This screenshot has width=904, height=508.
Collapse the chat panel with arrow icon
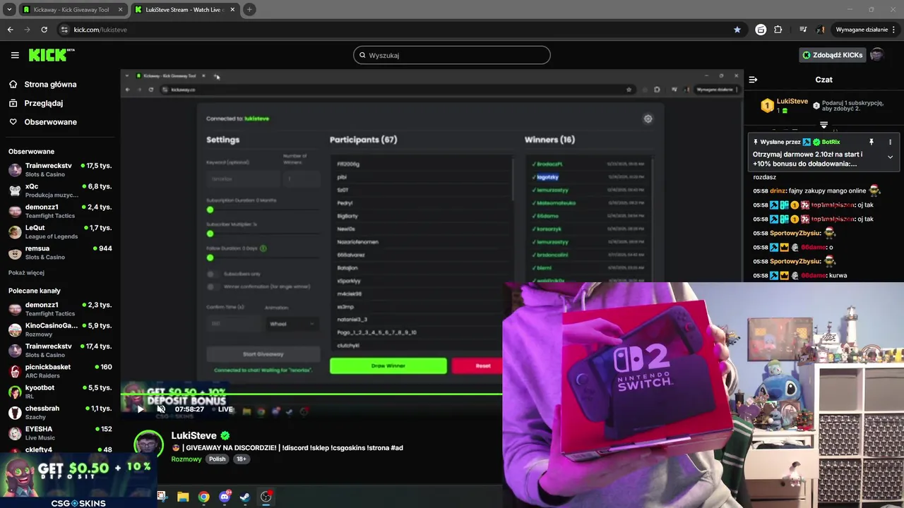pos(753,80)
